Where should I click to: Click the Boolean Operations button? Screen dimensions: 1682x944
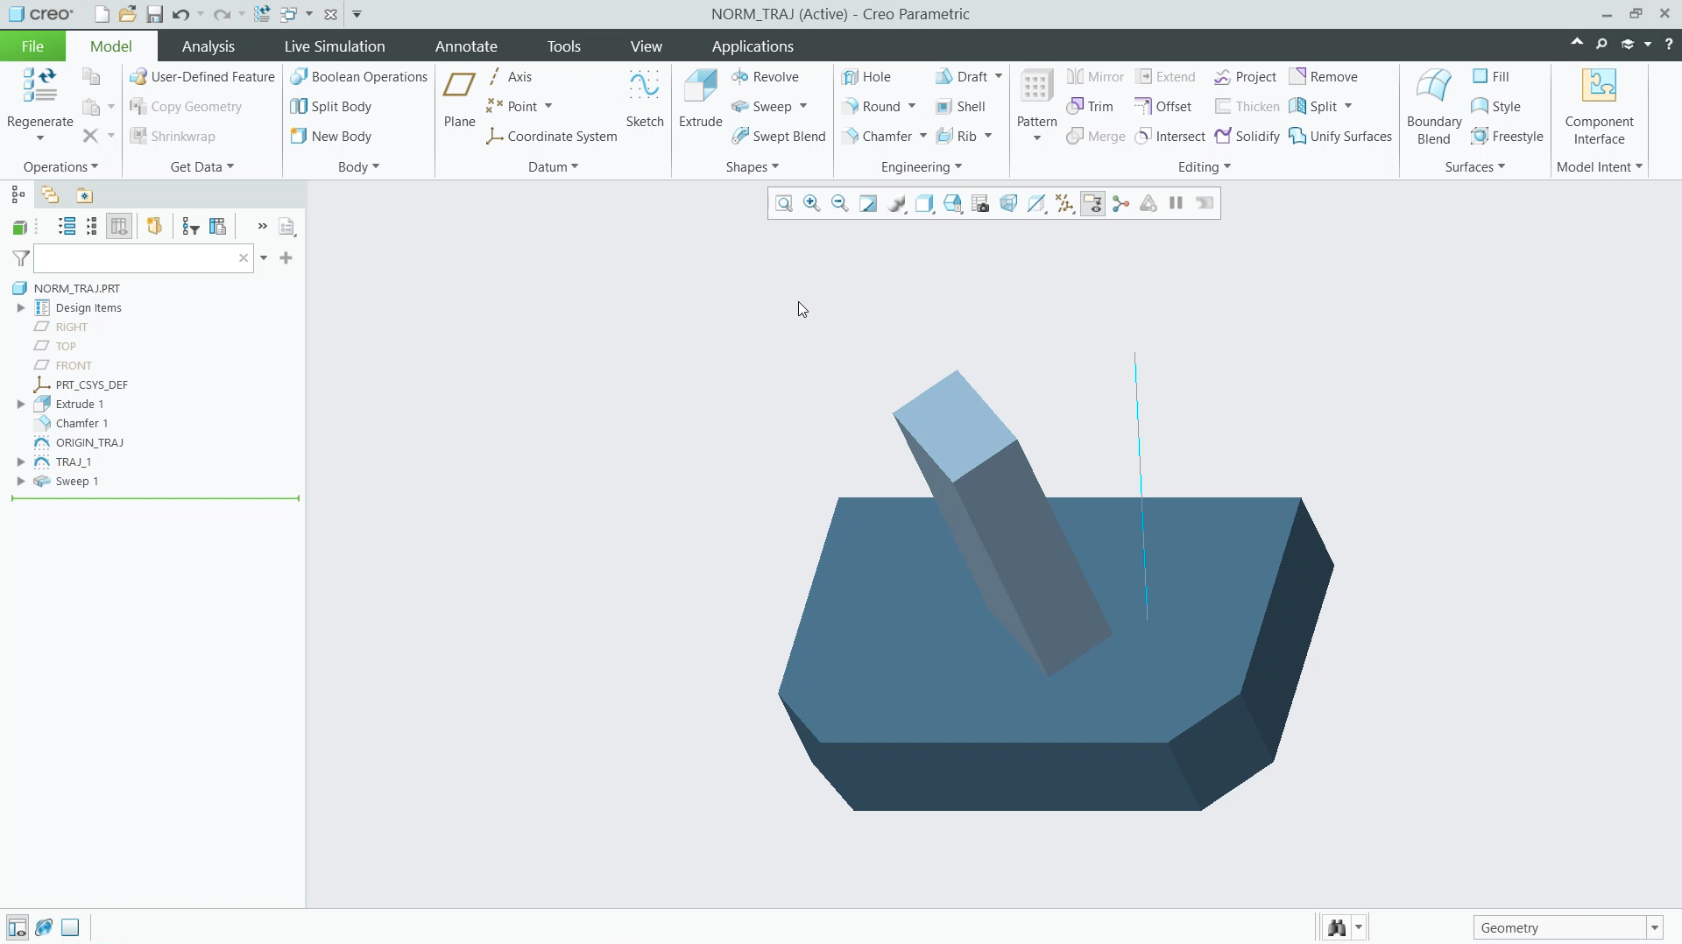[359, 77]
